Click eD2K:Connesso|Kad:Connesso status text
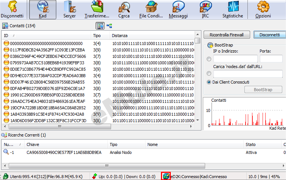 click(x=199, y=177)
